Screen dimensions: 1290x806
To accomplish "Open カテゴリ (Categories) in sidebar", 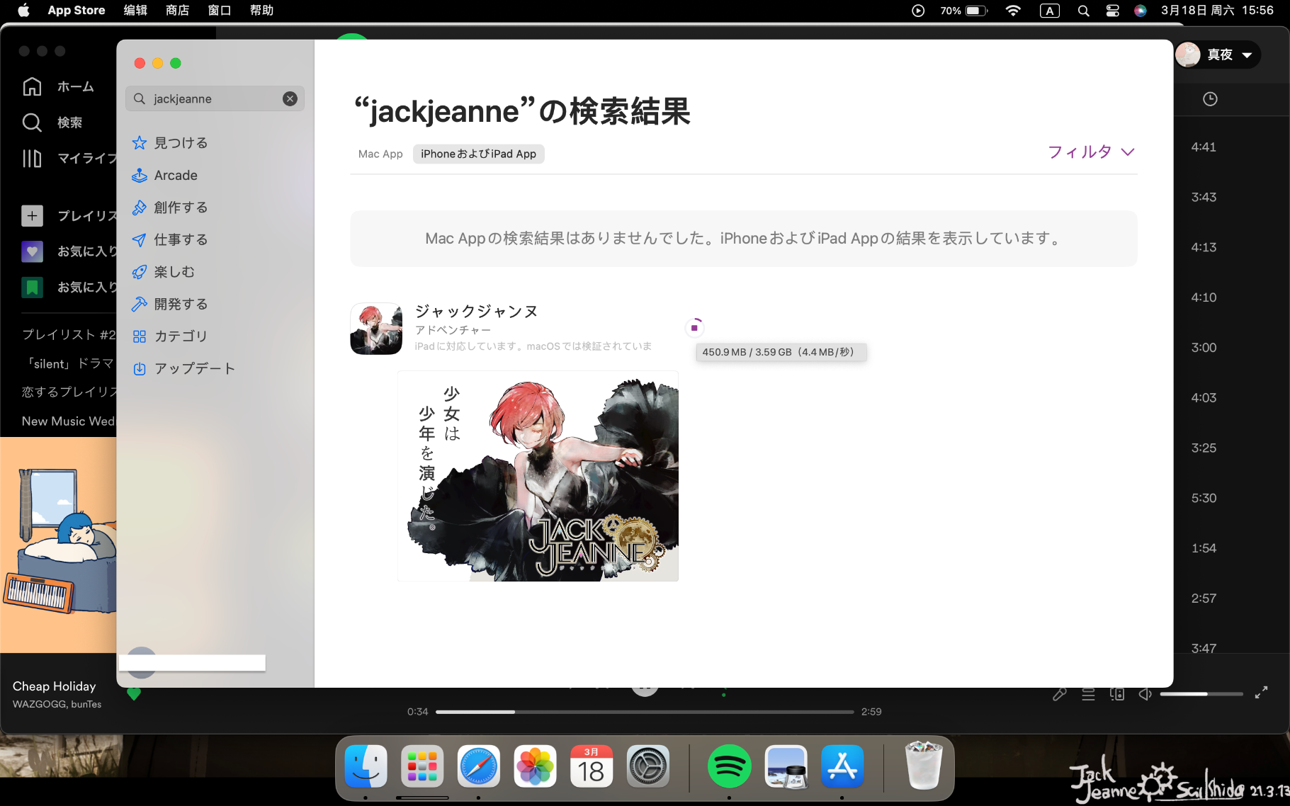I will click(x=170, y=336).
